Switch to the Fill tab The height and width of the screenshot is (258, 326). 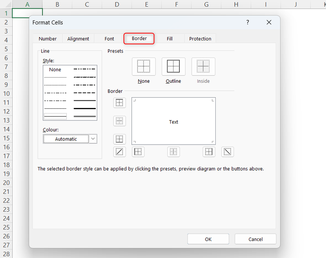pyautogui.click(x=170, y=39)
